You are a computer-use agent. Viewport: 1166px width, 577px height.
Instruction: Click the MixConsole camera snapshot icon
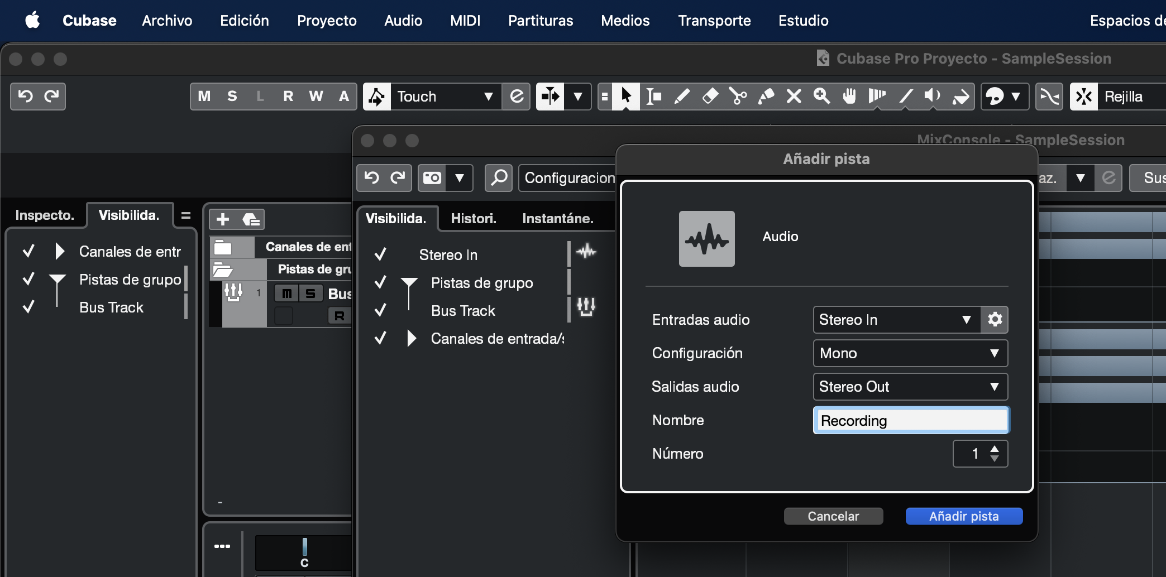[x=432, y=178]
